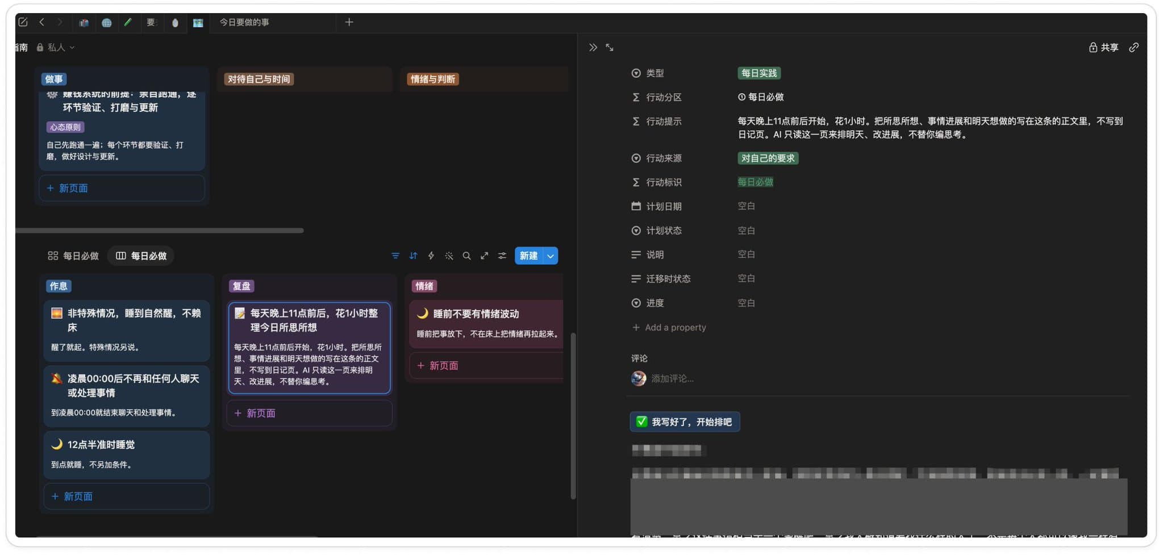Expand the database to full screen
The height and width of the screenshot is (555, 1163).
pyautogui.click(x=484, y=256)
